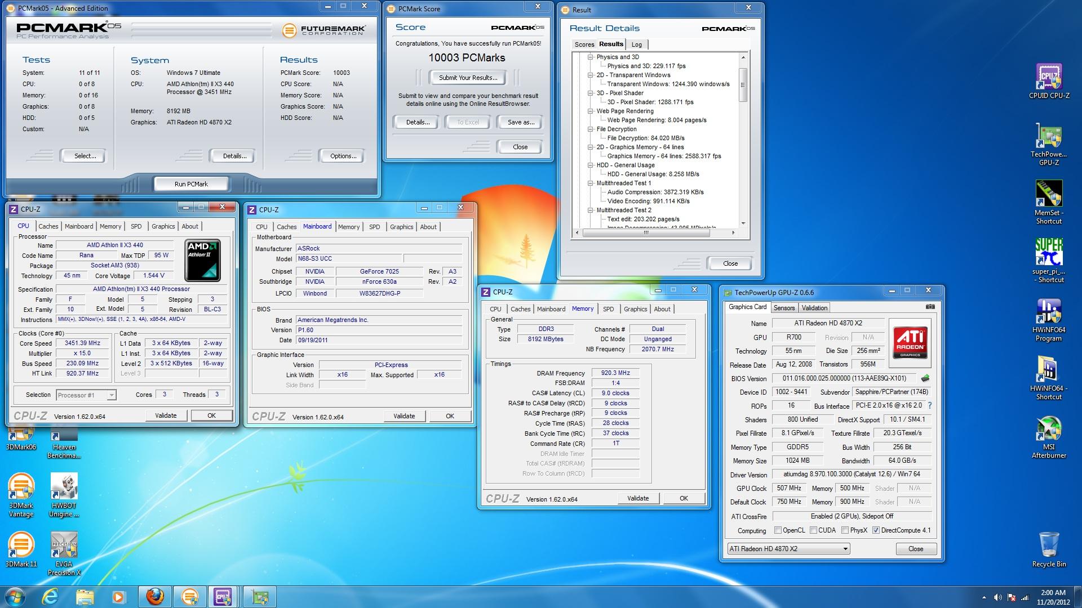This screenshot has width=1082, height=608.
Task: Open the Windows Start menu
Action: click(x=15, y=596)
